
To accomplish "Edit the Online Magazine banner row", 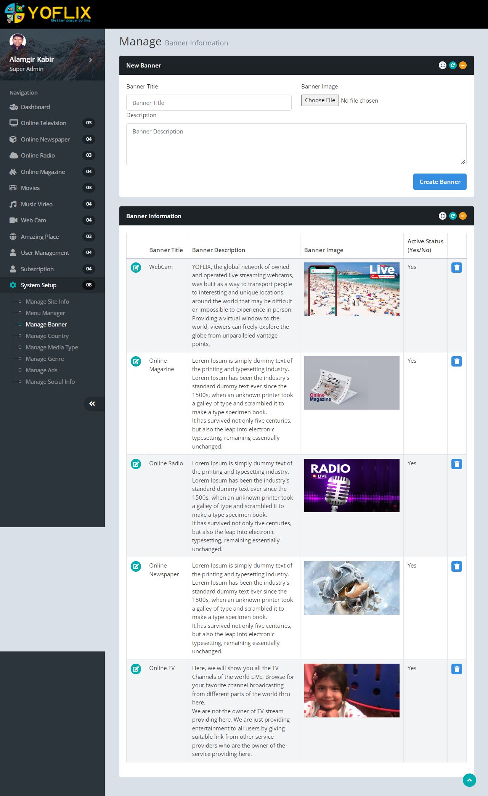I will 136,362.
